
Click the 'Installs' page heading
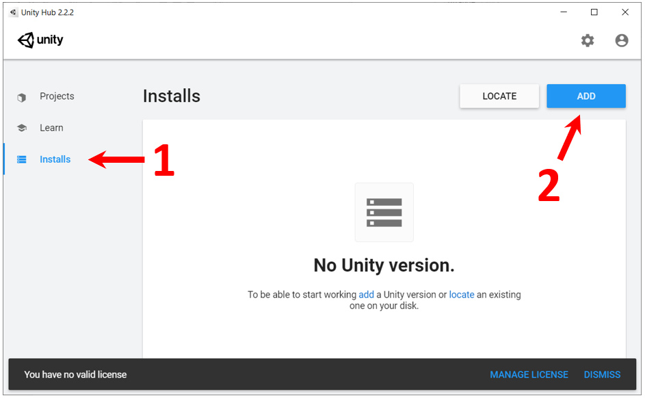(172, 96)
